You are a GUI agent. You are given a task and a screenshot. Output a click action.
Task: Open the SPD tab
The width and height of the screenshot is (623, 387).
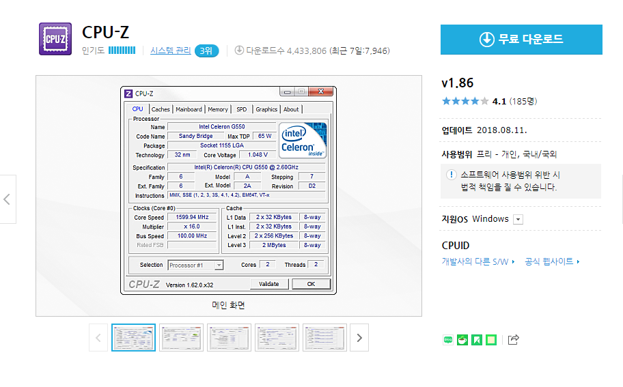tap(242, 109)
